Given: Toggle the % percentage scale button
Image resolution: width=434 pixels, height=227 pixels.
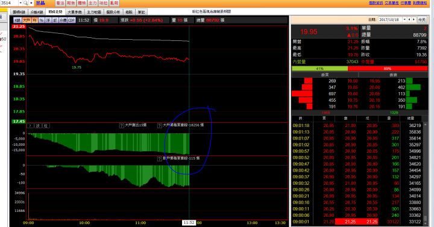Looking at the screenshot, I should (41, 20).
